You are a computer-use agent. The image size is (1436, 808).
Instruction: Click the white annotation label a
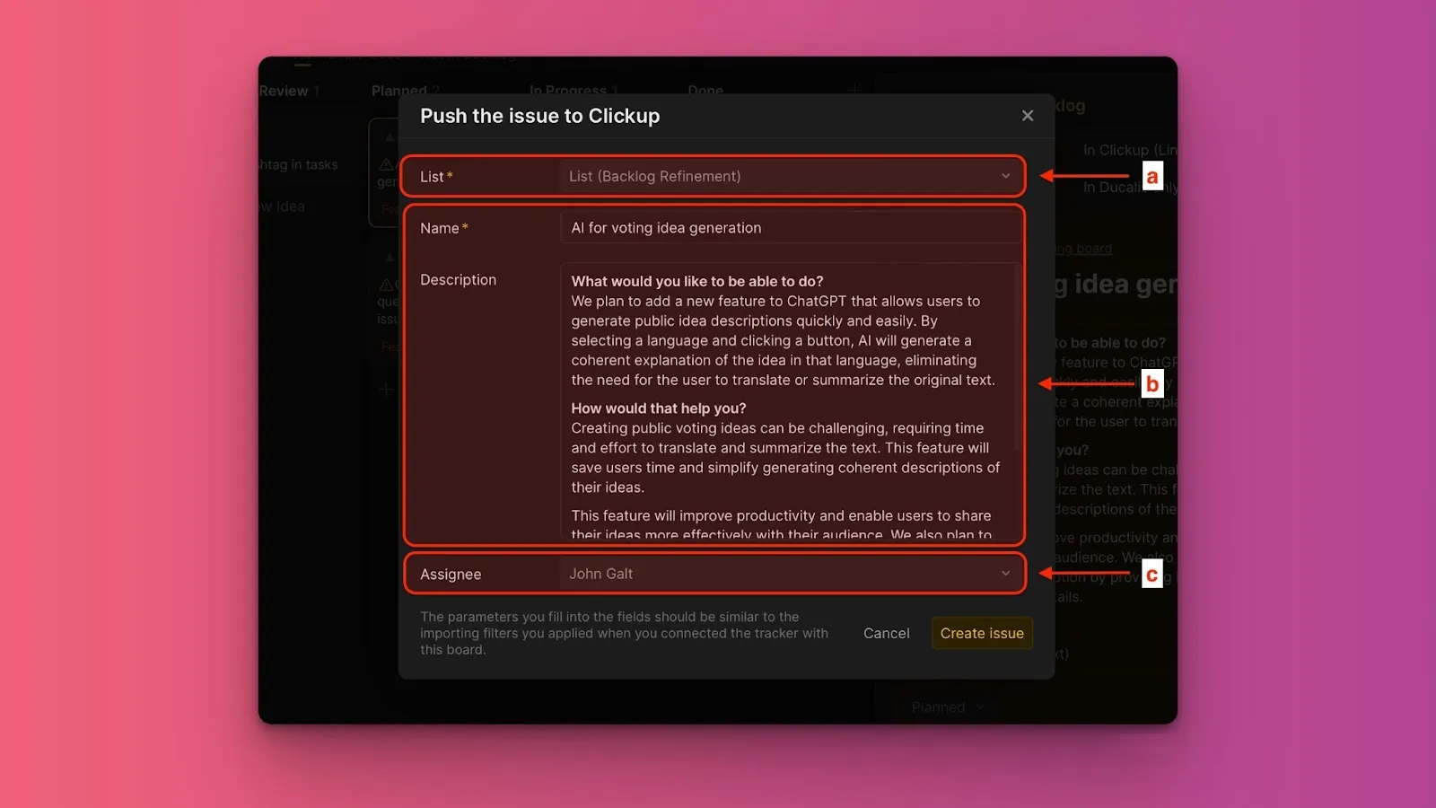(1152, 176)
